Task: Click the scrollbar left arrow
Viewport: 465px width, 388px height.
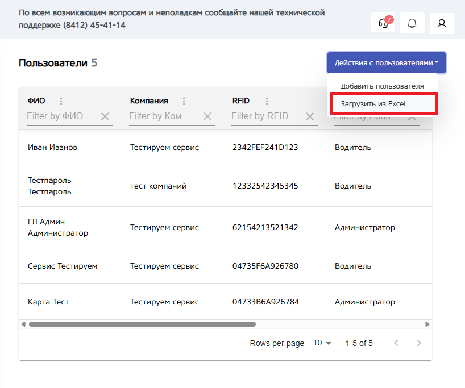Action: 23,324
